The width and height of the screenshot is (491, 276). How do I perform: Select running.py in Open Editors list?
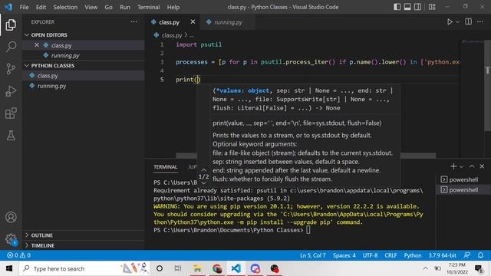coord(84,55)
